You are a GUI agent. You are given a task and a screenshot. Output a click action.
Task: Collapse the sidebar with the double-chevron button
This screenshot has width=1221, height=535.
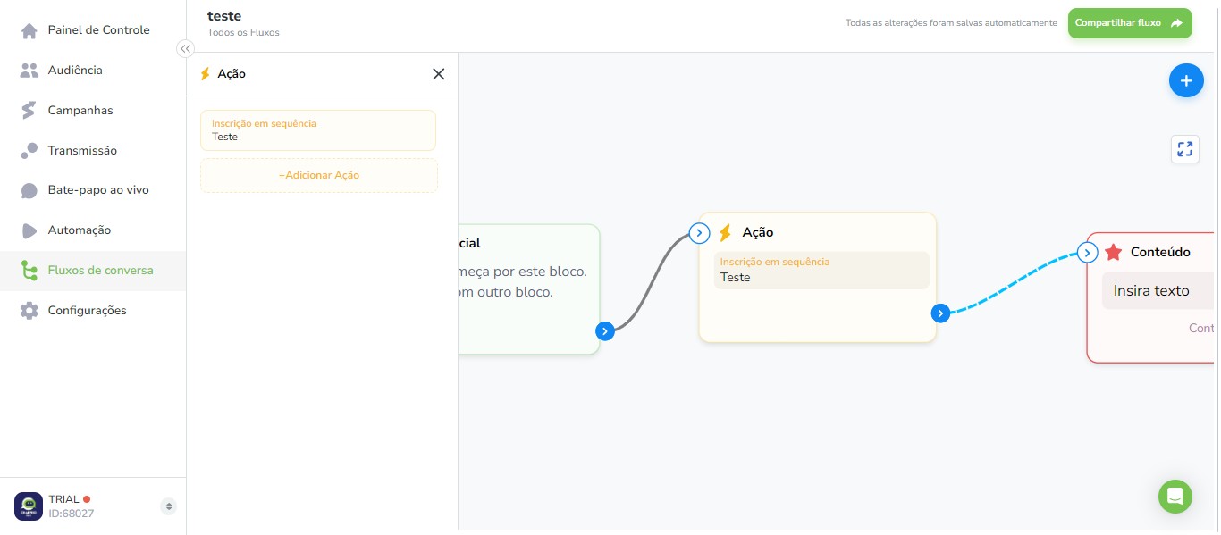point(185,49)
